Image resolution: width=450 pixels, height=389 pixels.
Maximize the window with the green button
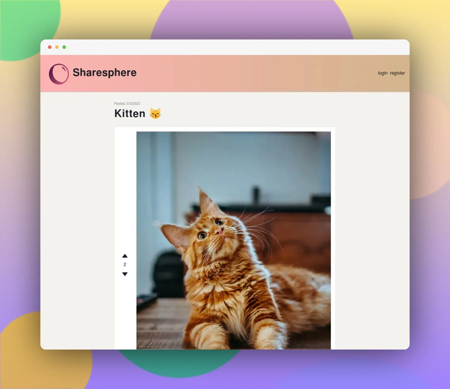pyautogui.click(x=64, y=47)
